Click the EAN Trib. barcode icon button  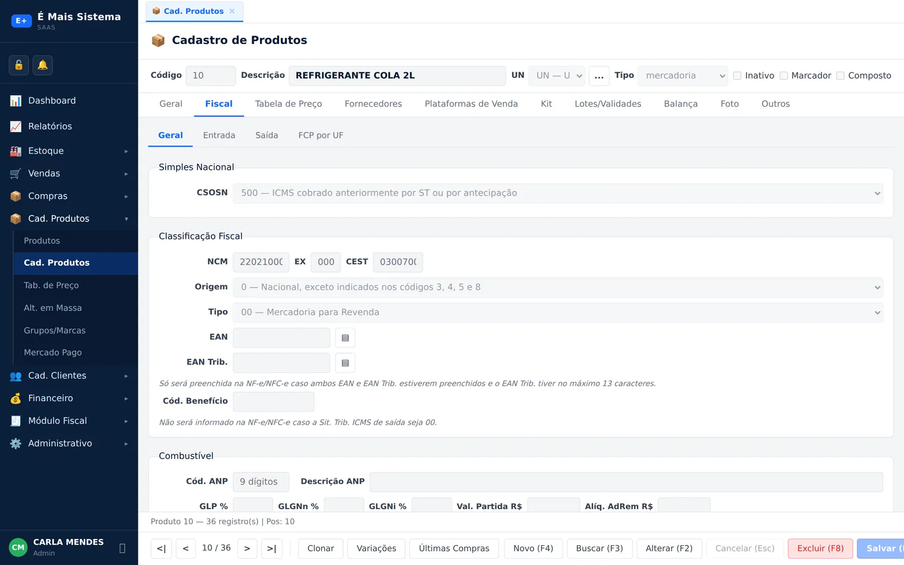click(345, 363)
